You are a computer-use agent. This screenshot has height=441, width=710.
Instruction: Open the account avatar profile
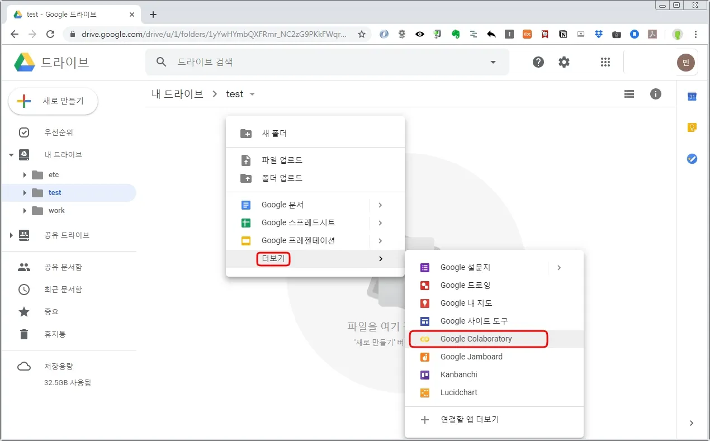pos(686,62)
